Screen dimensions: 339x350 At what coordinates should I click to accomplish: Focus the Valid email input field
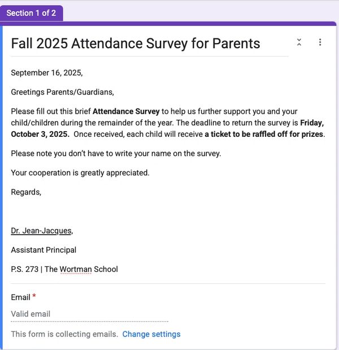pos(89,314)
